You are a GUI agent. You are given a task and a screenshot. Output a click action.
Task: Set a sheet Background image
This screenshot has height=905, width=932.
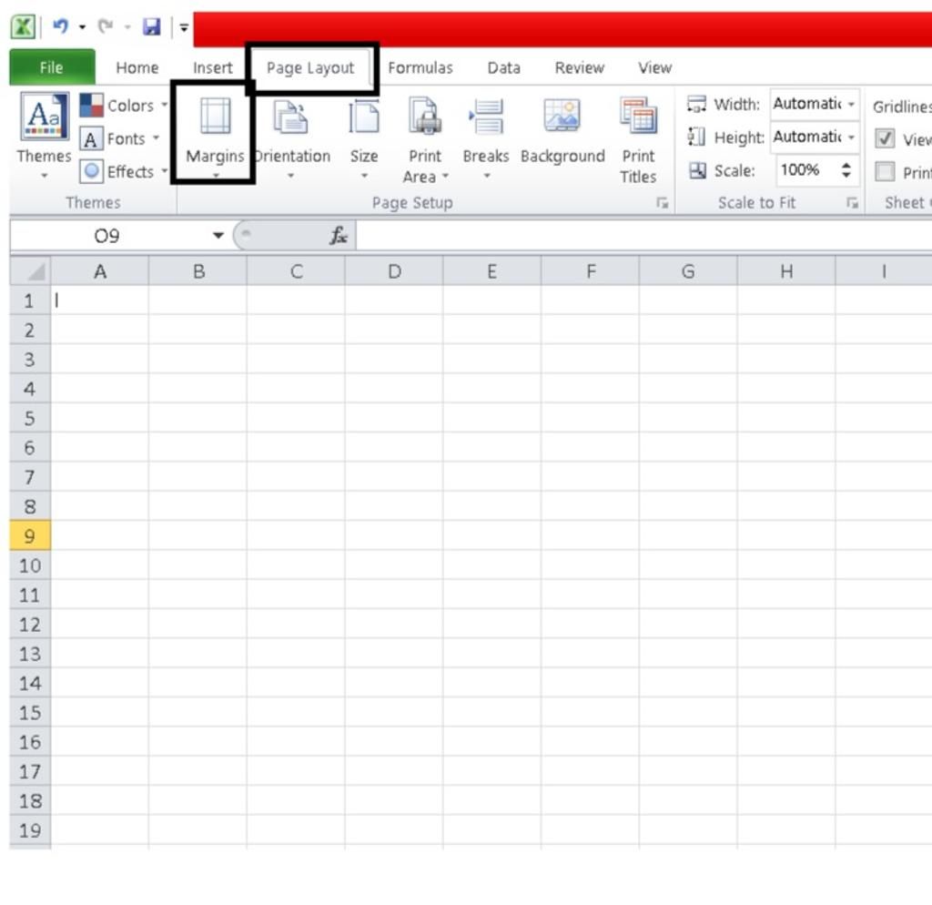point(562,131)
